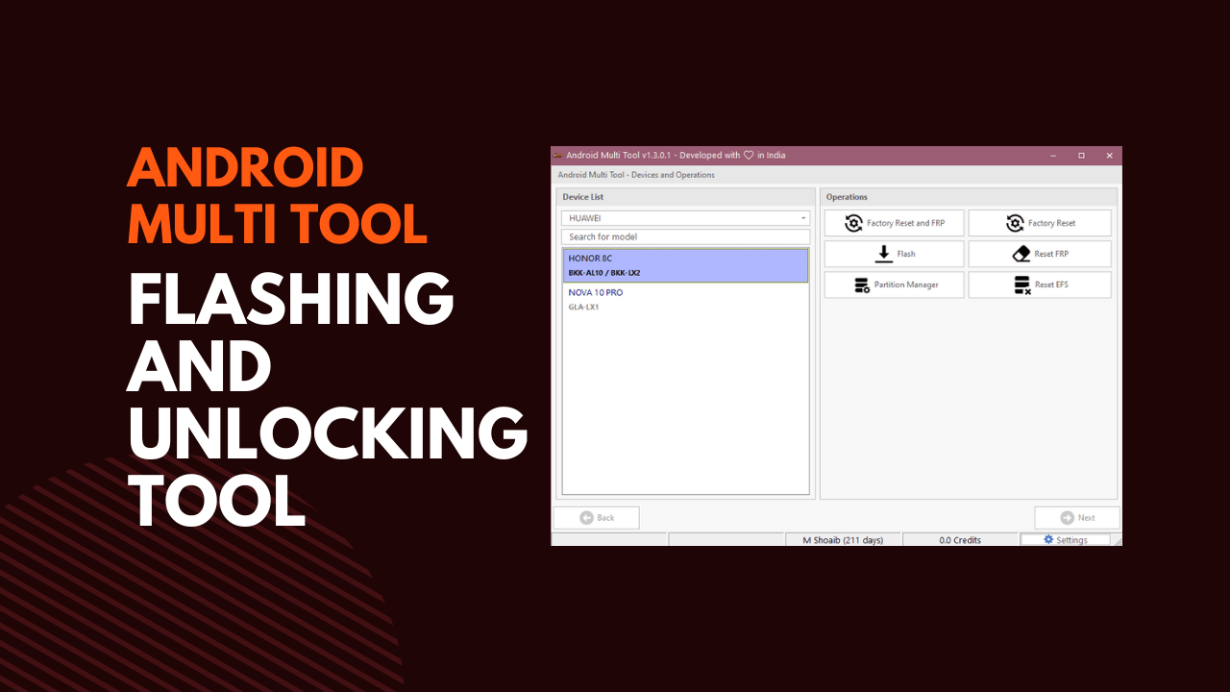Click the Flash download arrow icon
The image size is (1230, 692).
click(x=884, y=254)
